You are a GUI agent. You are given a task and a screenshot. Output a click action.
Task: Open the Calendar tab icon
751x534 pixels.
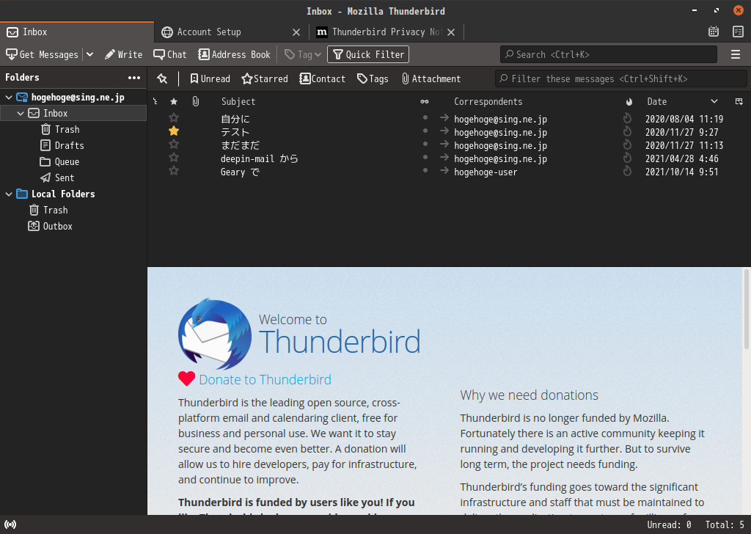(714, 32)
